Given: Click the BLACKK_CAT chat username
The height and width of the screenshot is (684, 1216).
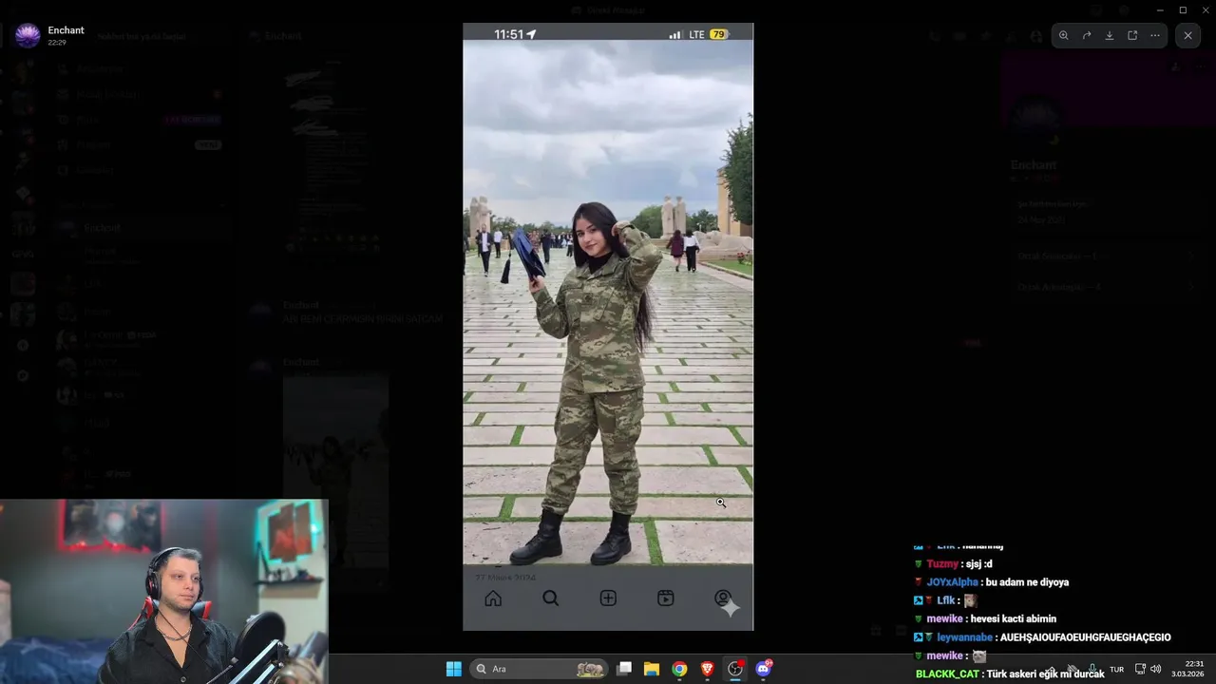Looking at the screenshot, I should (x=947, y=674).
